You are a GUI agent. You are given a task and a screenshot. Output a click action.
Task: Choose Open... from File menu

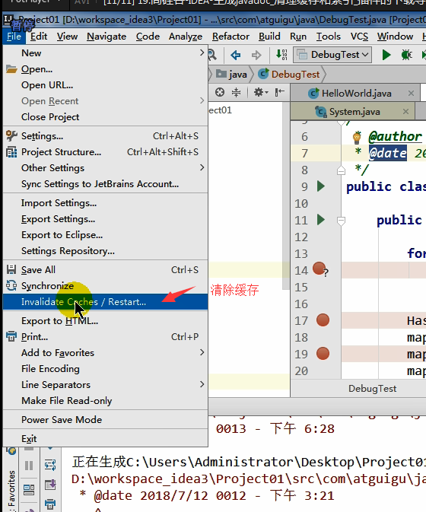pos(106,69)
